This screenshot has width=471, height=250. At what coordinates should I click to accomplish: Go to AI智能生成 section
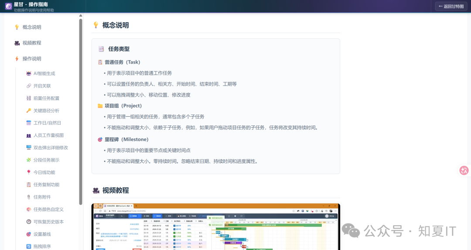[44, 74]
